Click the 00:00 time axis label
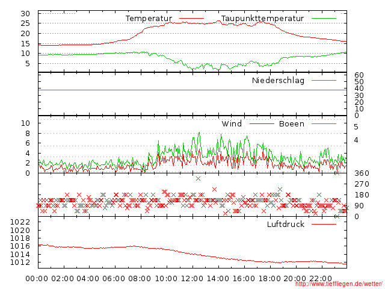This screenshot has width=385, height=289. coord(37,279)
